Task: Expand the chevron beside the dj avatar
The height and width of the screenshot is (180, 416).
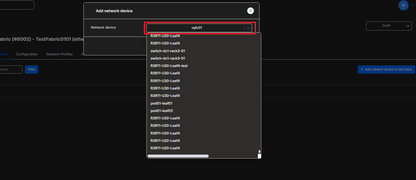Action: coord(413,6)
